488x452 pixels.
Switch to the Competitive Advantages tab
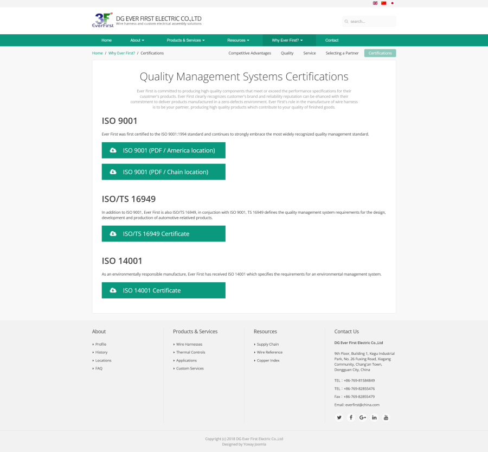click(249, 53)
